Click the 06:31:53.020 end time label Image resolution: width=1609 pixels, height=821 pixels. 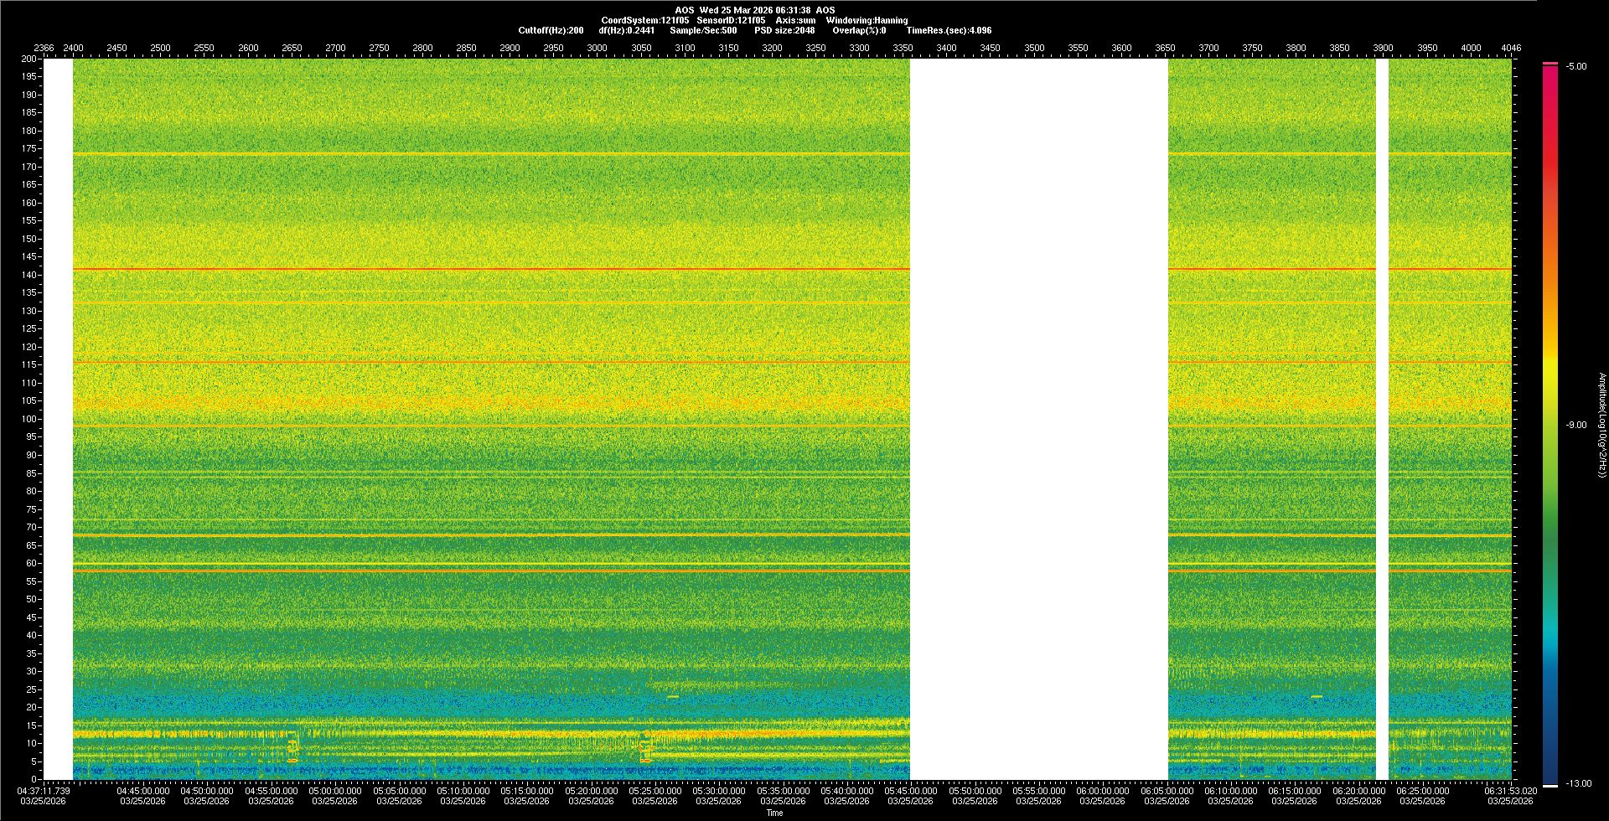(x=1510, y=791)
